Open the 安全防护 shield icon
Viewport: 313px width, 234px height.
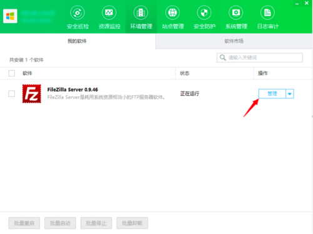pyautogui.click(x=204, y=13)
